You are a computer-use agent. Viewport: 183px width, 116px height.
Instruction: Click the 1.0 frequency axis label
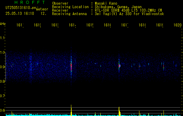coord(2,52)
